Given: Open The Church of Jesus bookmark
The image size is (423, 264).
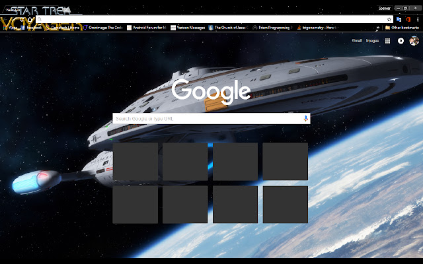Looking at the screenshot, I should pos(229,28).
